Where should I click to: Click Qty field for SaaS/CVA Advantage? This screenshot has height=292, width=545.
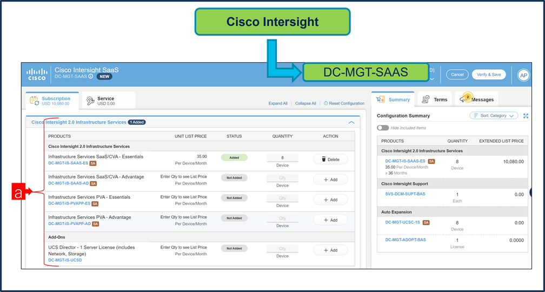click(282, 178)
